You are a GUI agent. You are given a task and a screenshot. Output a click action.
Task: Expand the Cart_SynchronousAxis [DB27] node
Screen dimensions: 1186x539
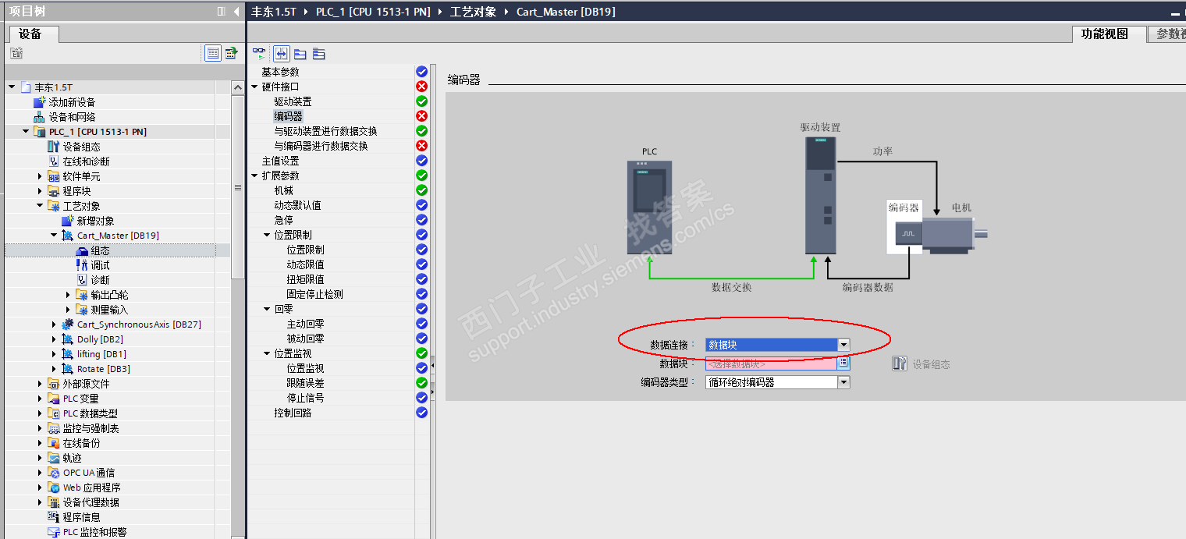click(54, 324)
